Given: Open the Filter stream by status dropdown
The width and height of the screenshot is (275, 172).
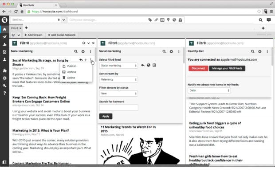Looking at the screenshot, I should [x=118, y=94].
